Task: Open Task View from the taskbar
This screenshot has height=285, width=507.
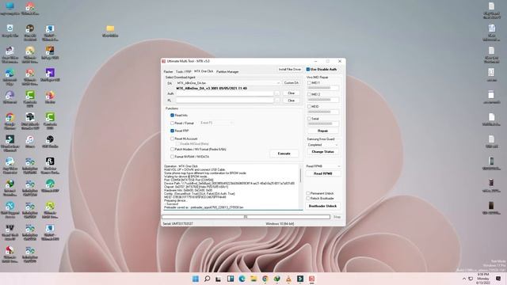Action: [x=219, y=279]
